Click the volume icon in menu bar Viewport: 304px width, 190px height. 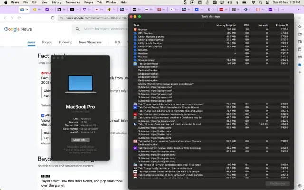coord(229,2)
